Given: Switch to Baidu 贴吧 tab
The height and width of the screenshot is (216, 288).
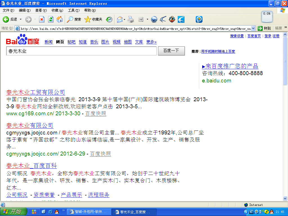Looking at the screenshot, I should coord(71,42).
